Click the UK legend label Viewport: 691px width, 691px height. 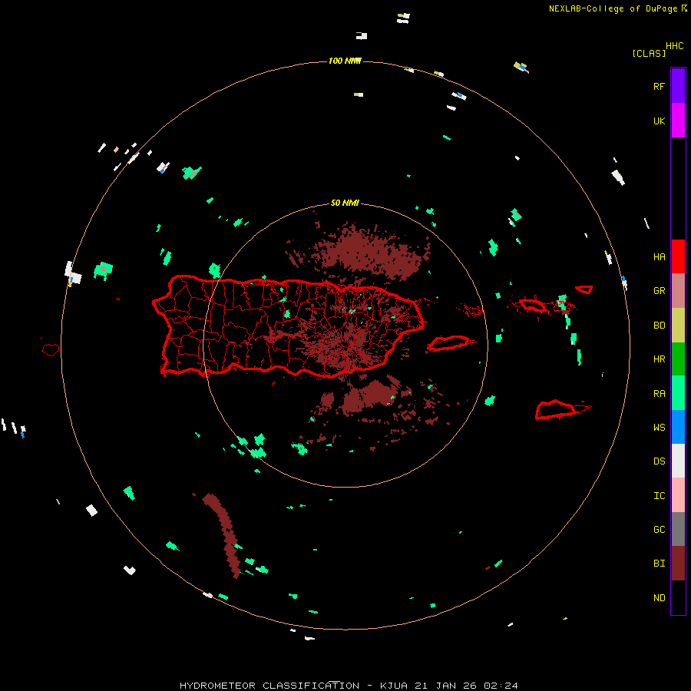(x=660, y=121)
